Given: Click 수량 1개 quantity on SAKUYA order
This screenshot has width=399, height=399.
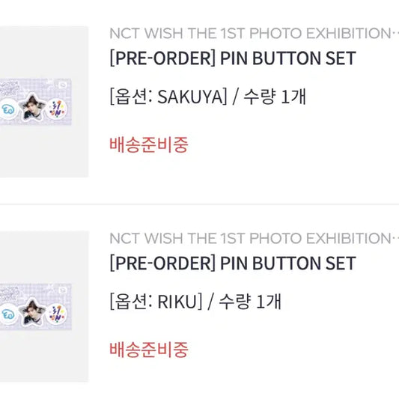Looking at the screenshot, I should tap(275, 97).
